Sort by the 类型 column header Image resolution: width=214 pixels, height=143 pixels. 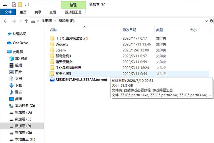coord(159,30)
